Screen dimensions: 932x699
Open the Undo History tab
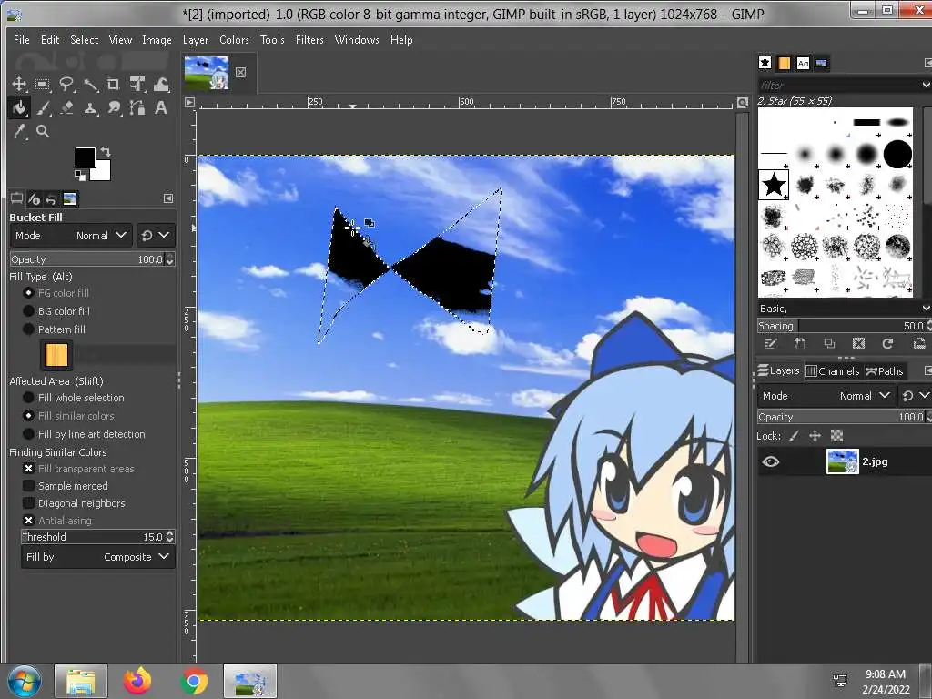point(51,199)
